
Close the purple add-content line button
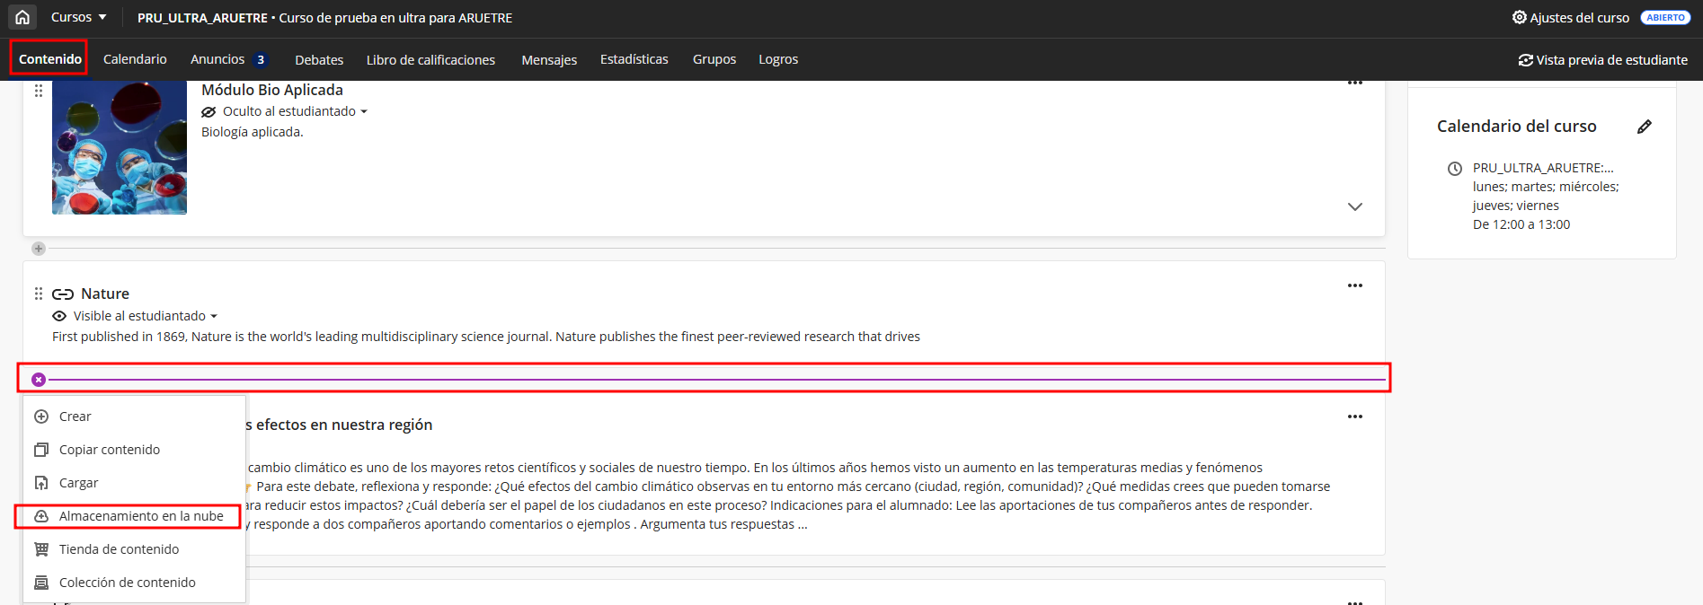point(39,380)
